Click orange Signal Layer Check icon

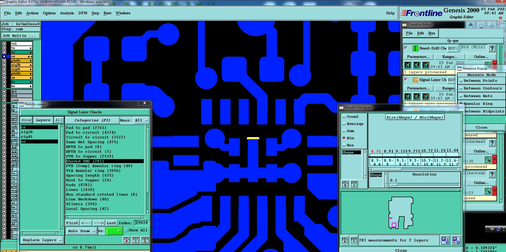click(x=415, y=80)
